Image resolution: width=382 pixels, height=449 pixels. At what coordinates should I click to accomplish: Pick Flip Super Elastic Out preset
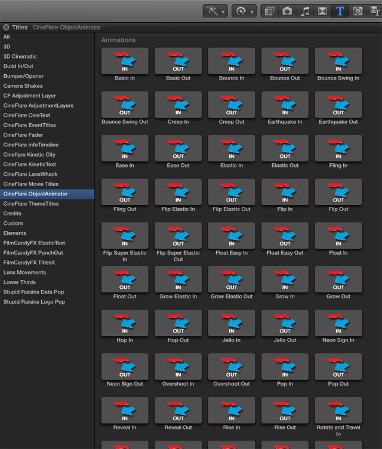click(x=178, y=236)
